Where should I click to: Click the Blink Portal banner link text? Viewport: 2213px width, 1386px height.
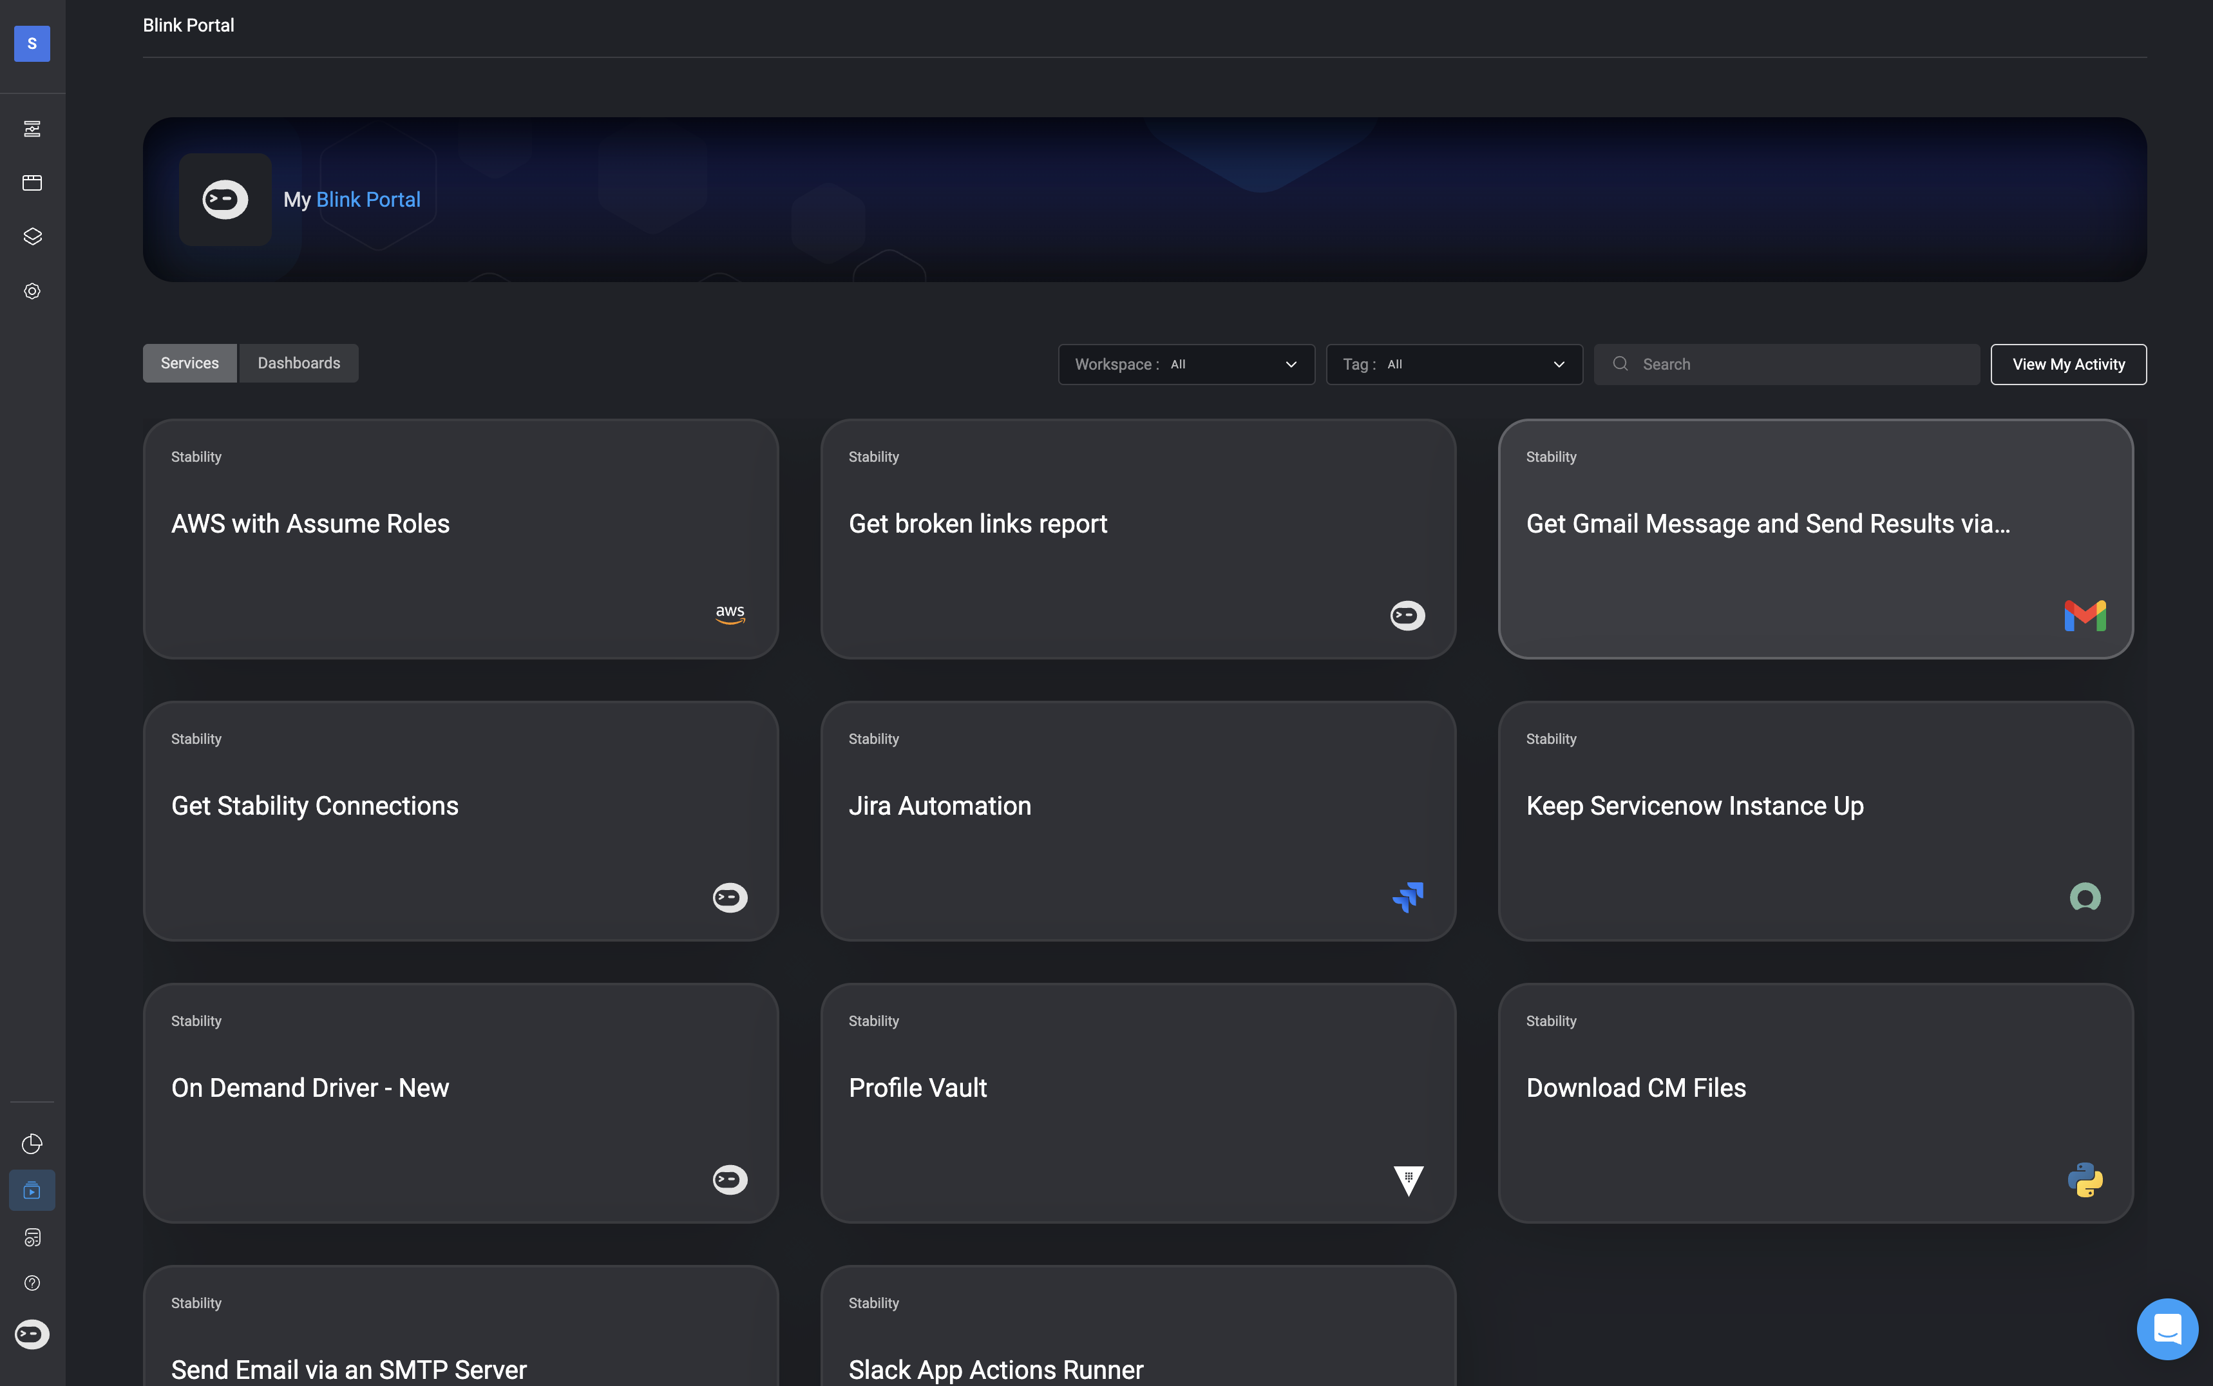[x=368, y=199]
